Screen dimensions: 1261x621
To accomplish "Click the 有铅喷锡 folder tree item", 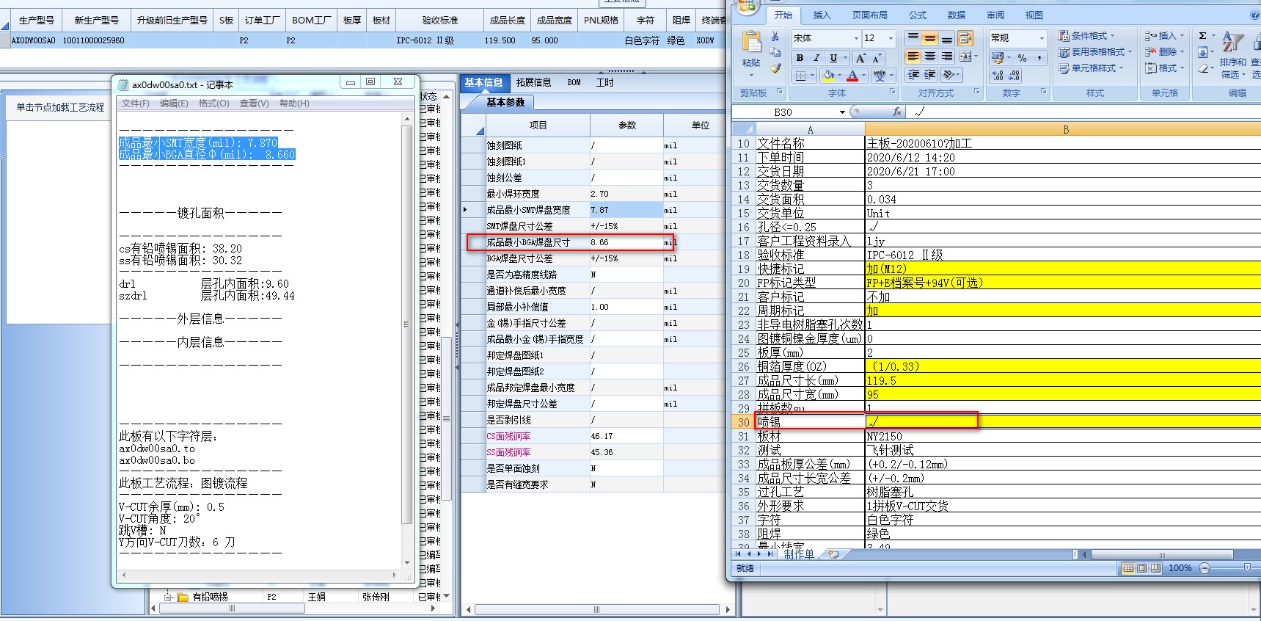I will (x=210, y=597).
